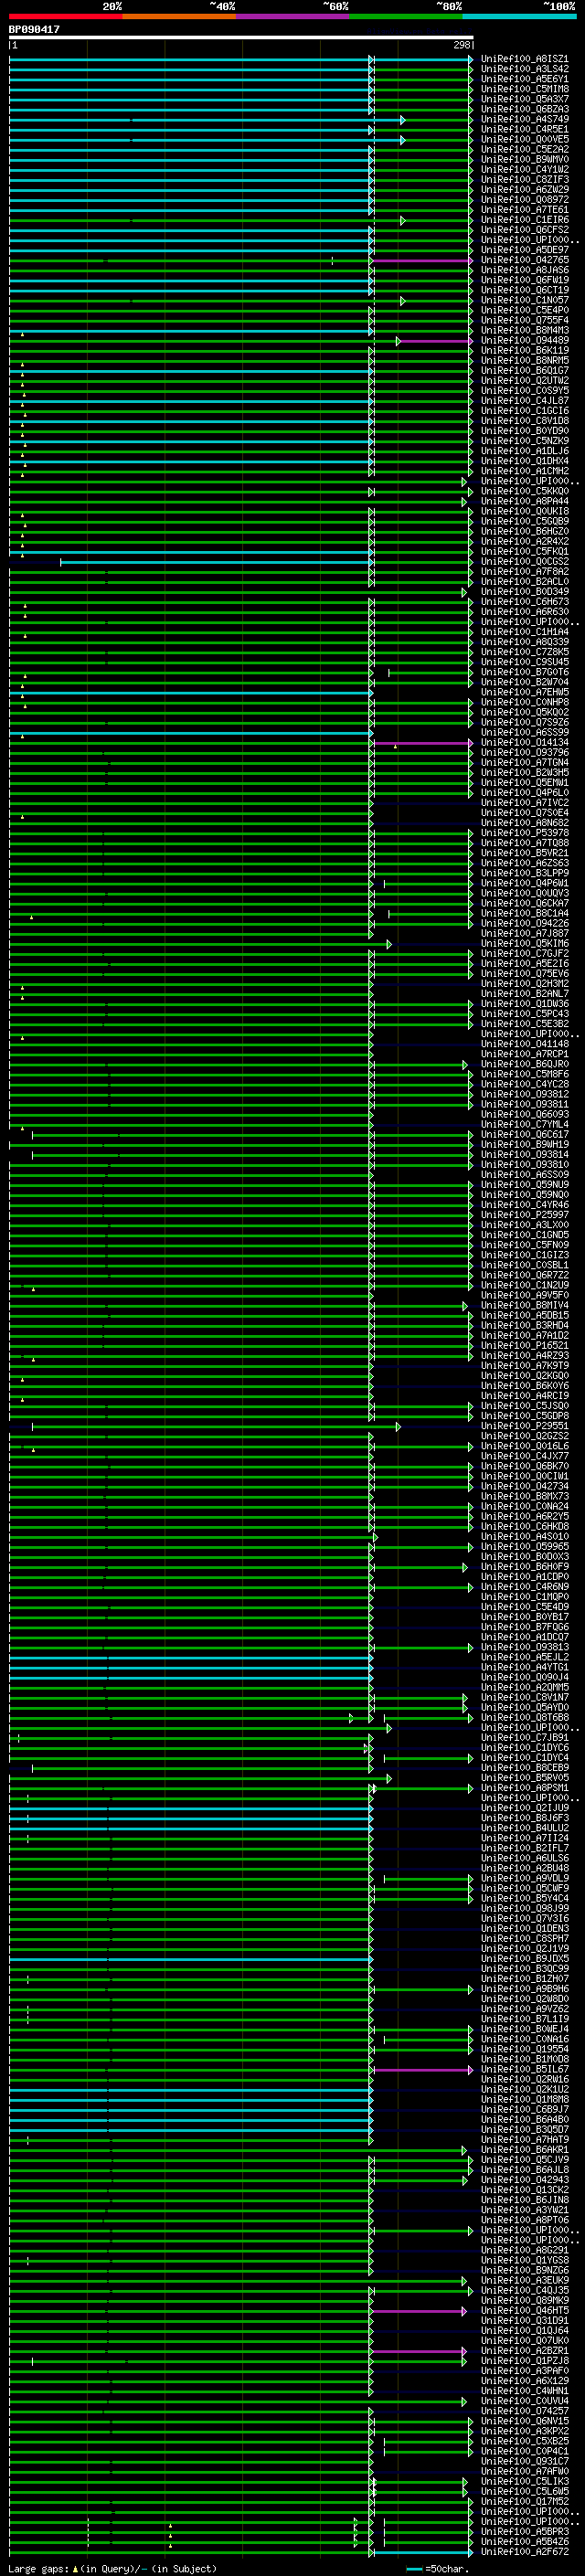Select the UniRef100_C5FKQ1 label
The height and width of the screenshot is (2576, 585).
[525, 552]
